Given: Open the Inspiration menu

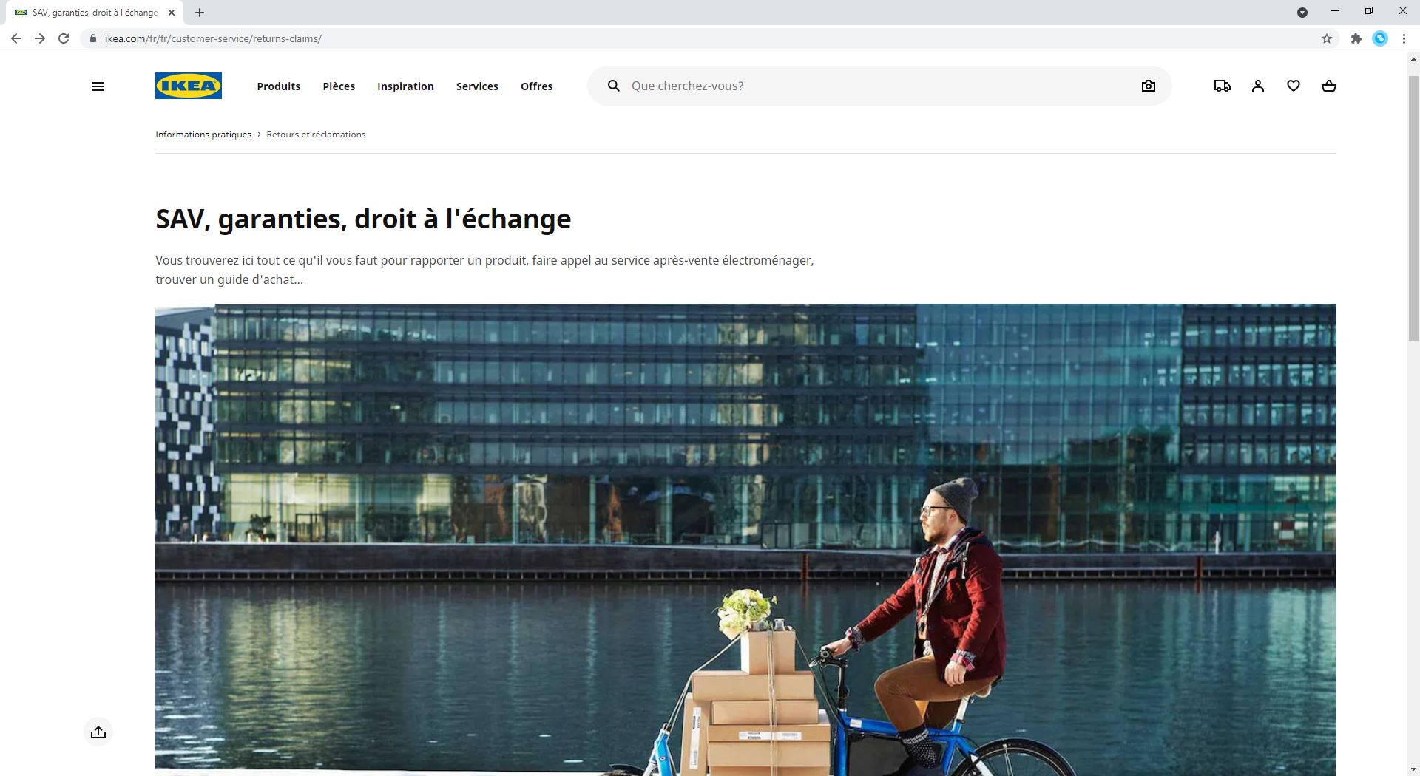Looking at the screenshot, I should (405, 86).
